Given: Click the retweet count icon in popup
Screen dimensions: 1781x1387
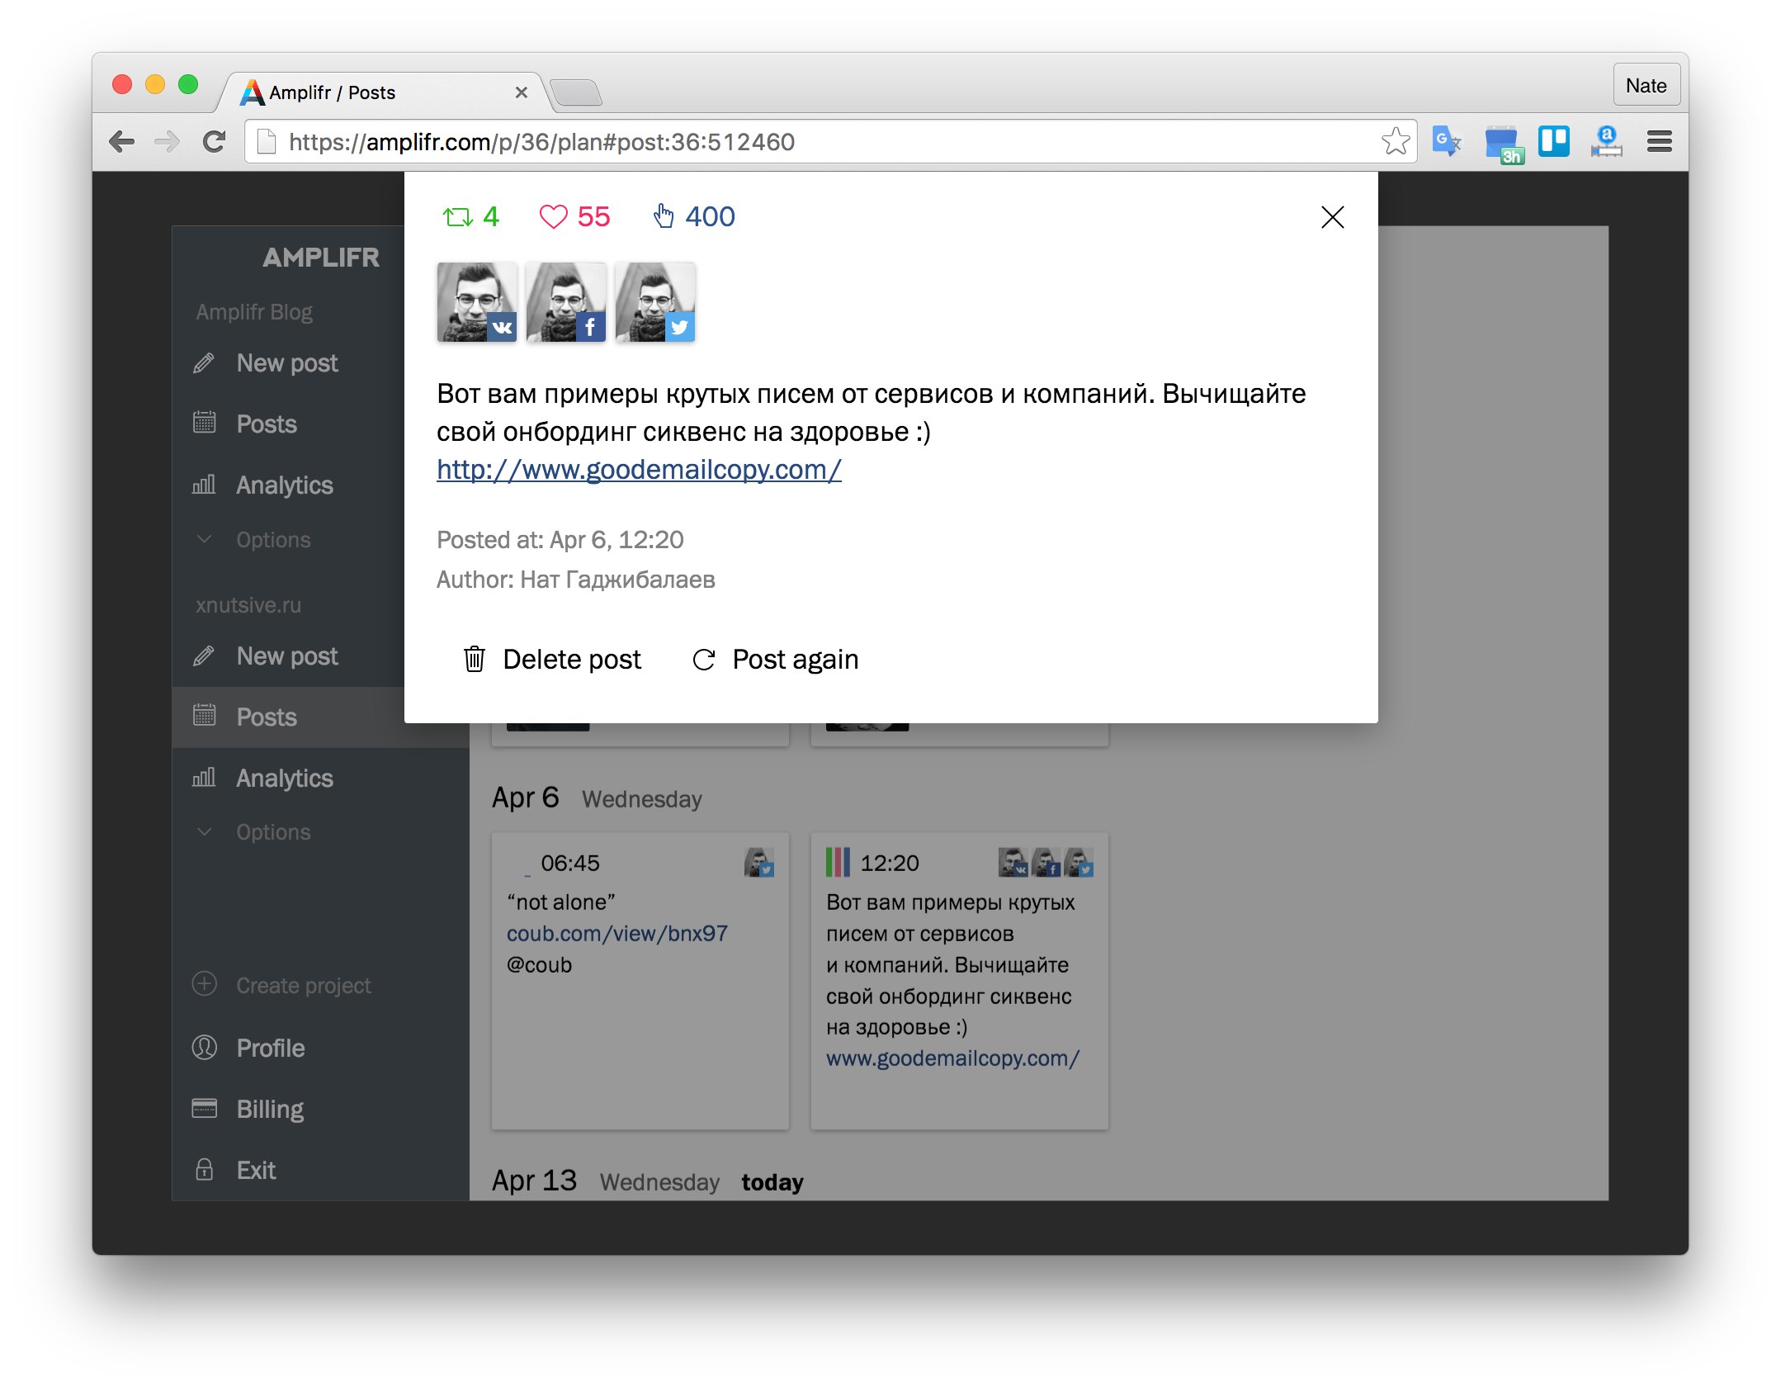Looking at the screenshot, I should pos(456,217).
